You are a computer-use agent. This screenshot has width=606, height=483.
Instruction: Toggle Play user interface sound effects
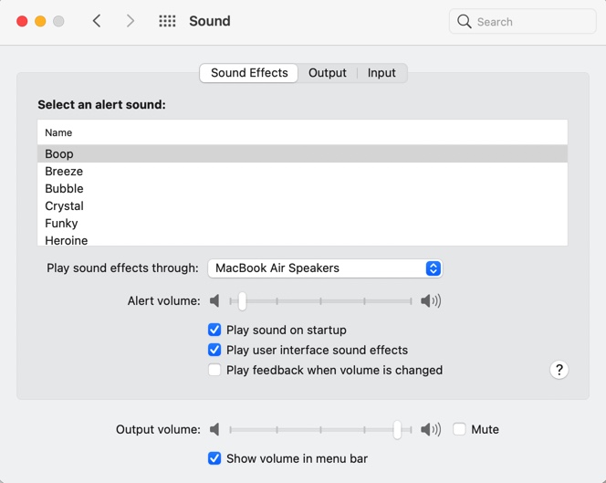(x=214, y=350)
